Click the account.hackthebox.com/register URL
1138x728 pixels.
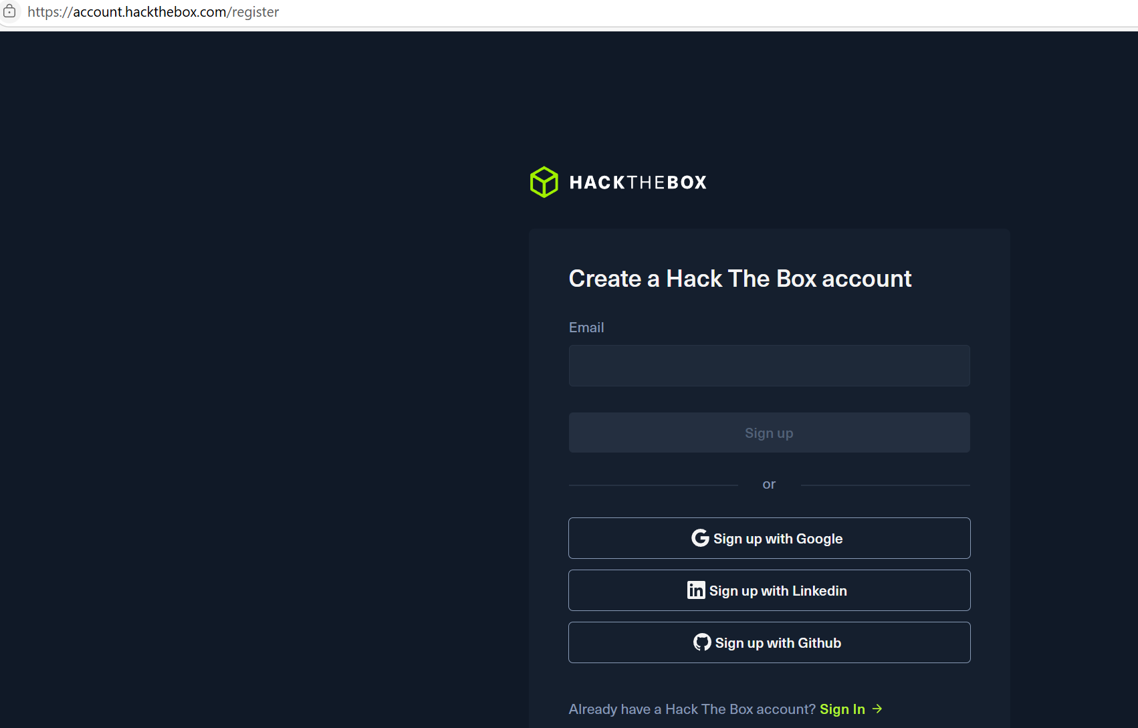pos(153,12)
